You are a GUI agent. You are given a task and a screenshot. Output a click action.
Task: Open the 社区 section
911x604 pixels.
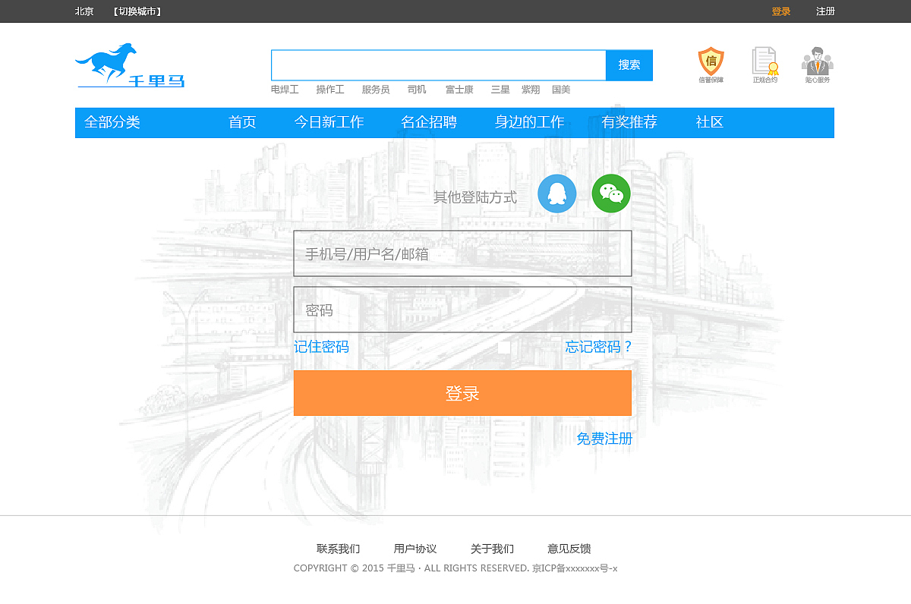pos(709,122)
